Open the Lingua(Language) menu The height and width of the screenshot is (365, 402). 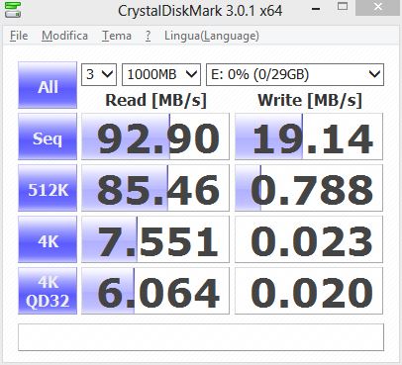212,36
